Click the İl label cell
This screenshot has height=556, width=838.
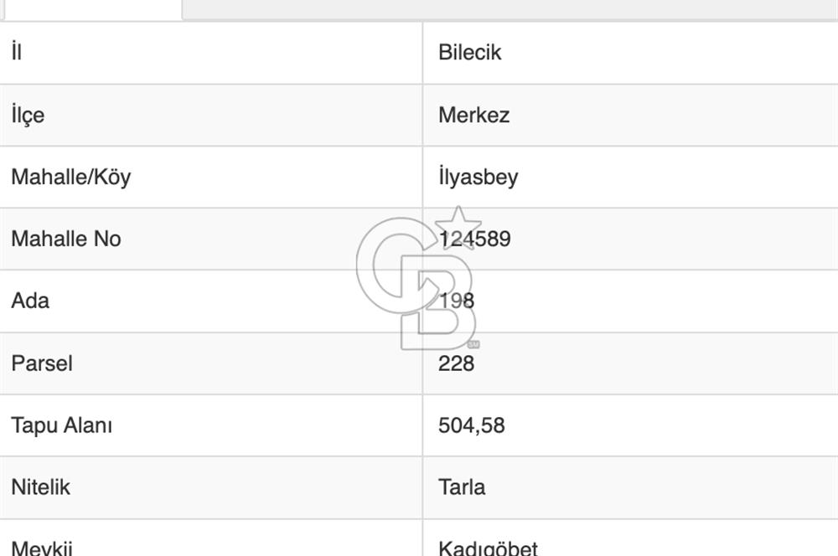point(17,52)
